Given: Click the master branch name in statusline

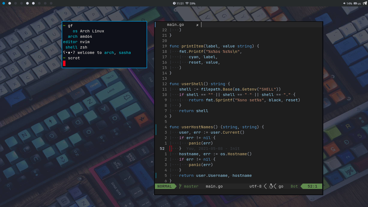Looking at the screenshot, I should coord(191,186).
